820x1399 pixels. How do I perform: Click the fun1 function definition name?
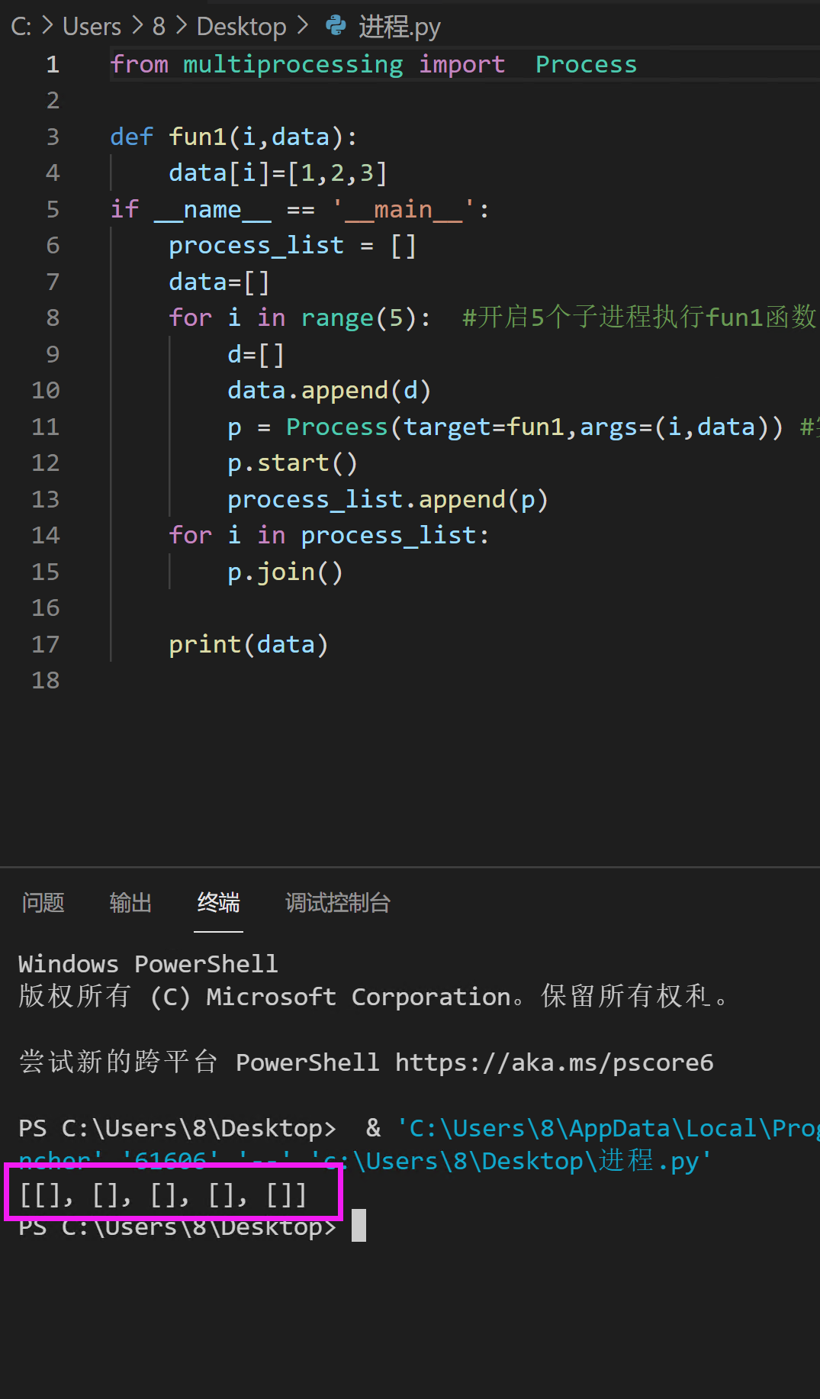198,137
